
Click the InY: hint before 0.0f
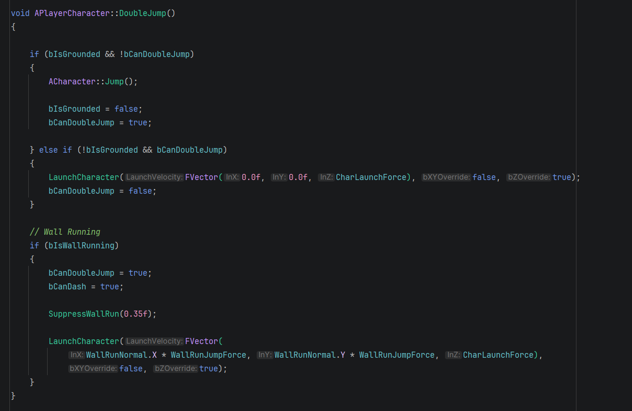279,177
